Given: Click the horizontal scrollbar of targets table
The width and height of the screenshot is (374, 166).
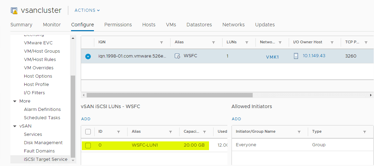Looking at the screenshot, I should pos(169,95).
